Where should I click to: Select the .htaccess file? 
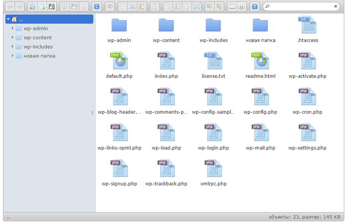click(x=307, y=25)
